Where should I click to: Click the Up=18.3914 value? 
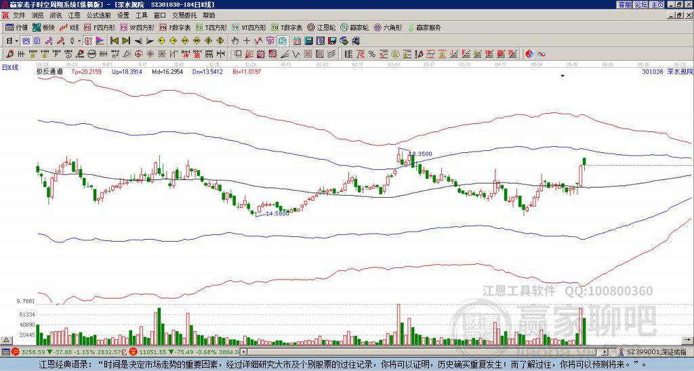tap(127, 71)
